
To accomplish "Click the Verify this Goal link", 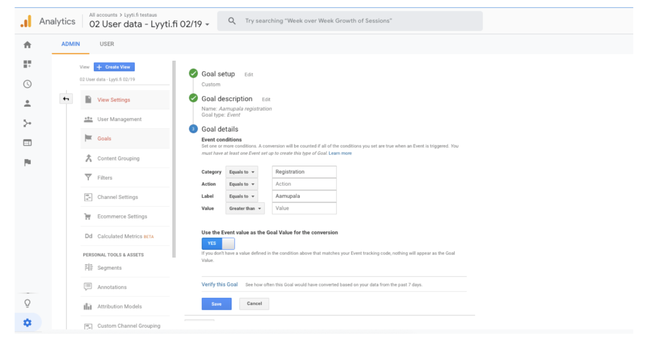I will (x=220, y=284).
